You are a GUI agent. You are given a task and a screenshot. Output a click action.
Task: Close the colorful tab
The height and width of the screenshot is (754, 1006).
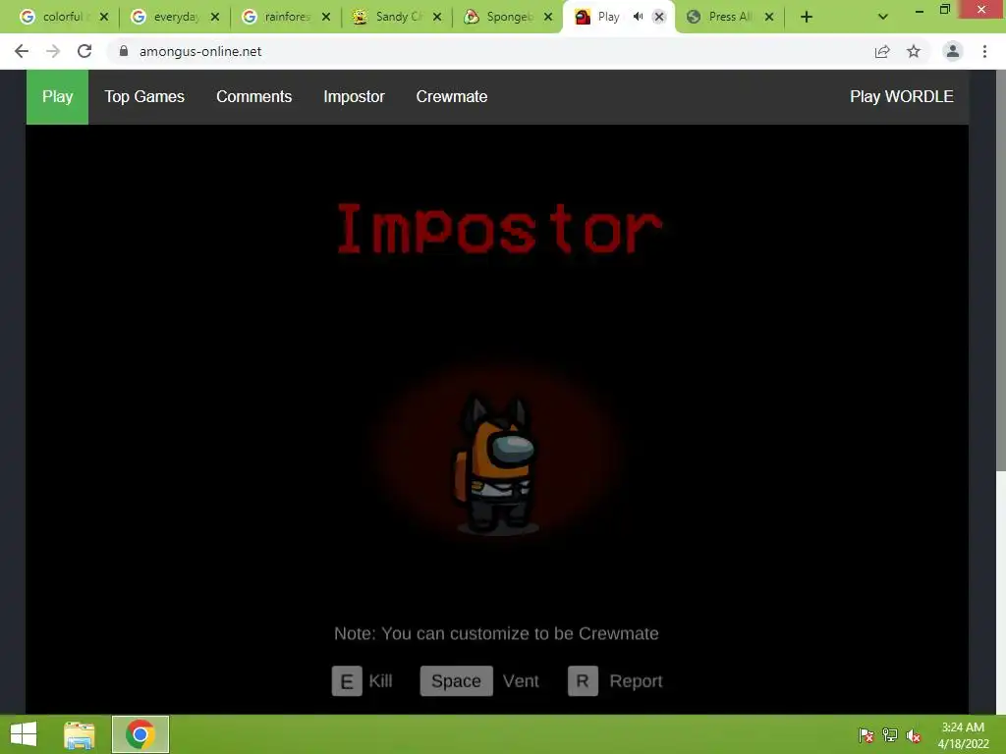(104, 17)
